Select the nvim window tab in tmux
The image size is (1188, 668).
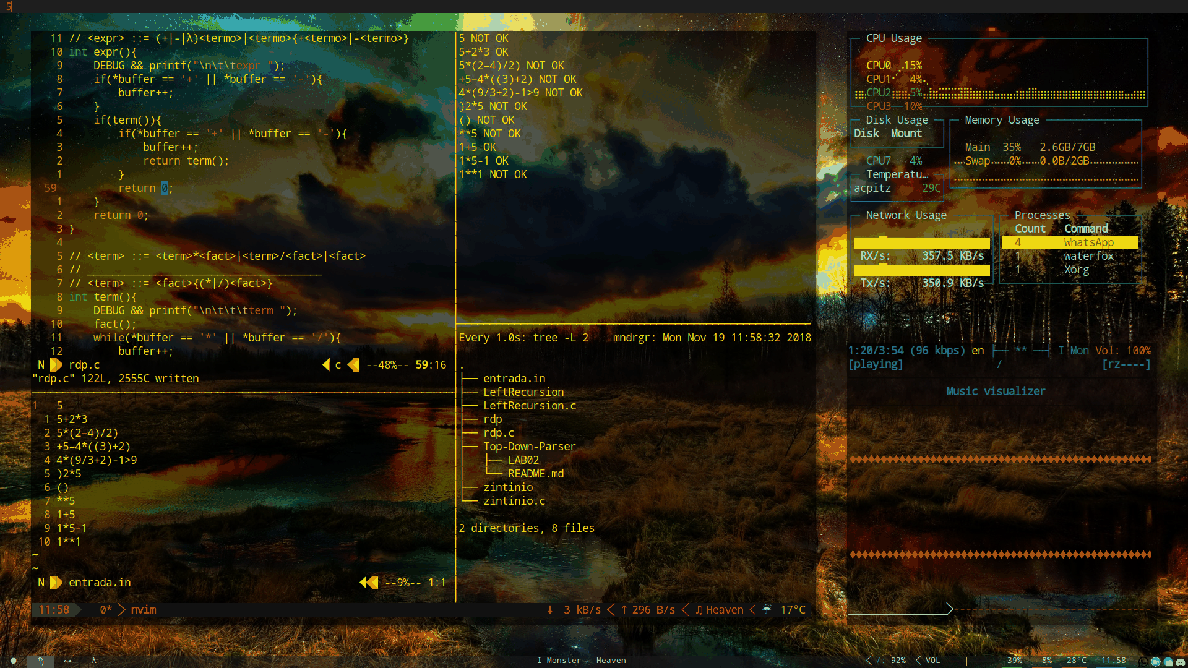coord(143,610)
